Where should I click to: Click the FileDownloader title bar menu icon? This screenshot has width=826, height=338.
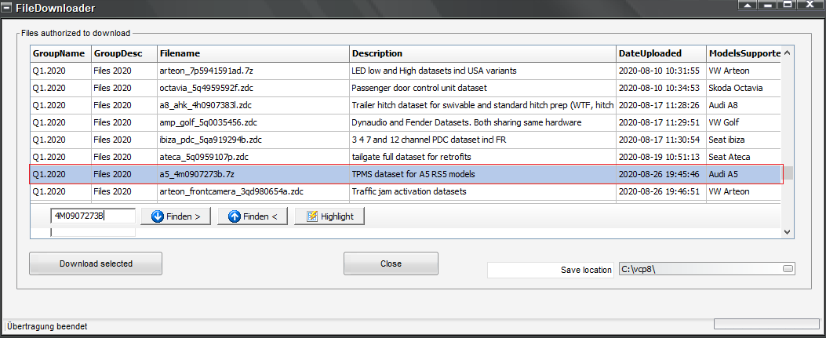pos(7,7)
